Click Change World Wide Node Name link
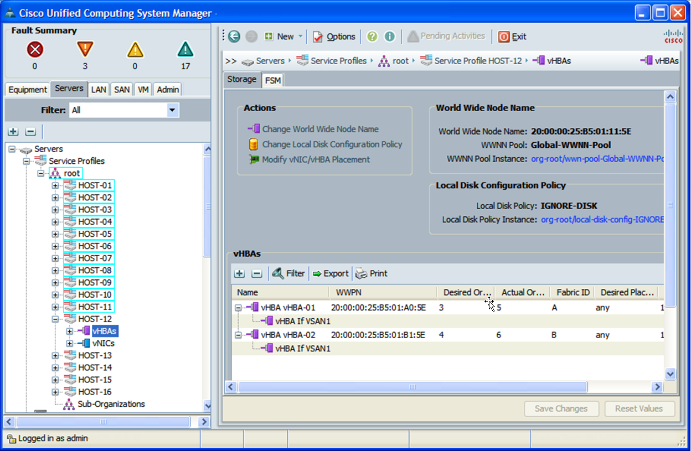 (x=320, y=129)
